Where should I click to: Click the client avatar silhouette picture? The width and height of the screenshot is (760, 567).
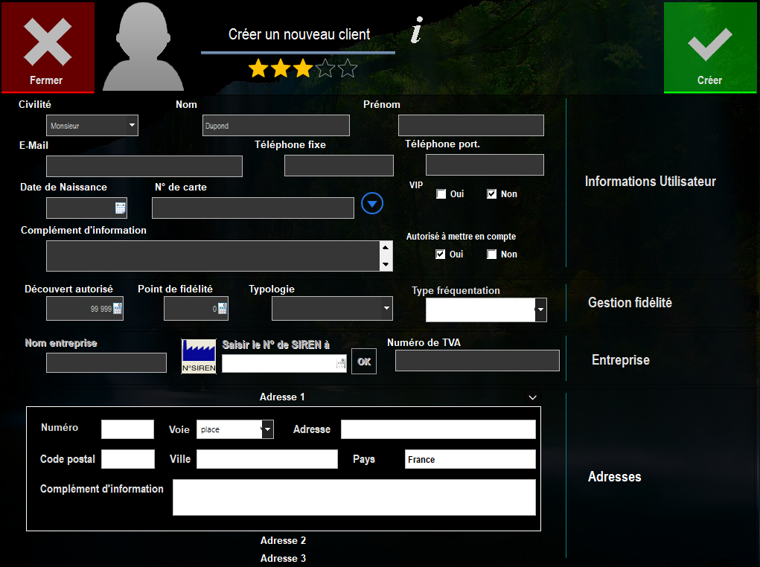pyautogui.click(x=143, y=47)
